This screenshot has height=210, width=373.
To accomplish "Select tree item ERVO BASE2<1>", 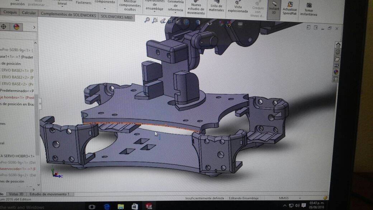I will (17, 70).
